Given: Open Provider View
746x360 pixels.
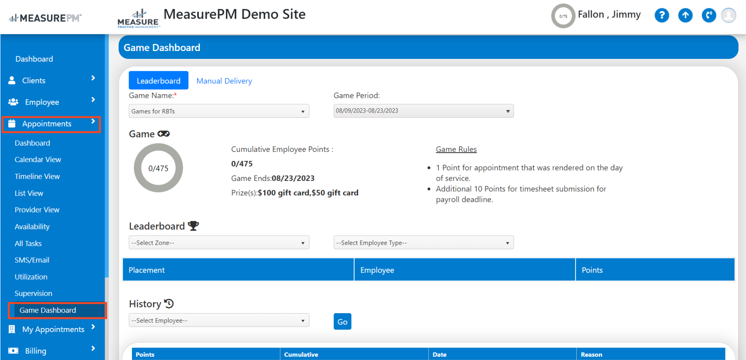Looking at the screenshot, I should pos(37,210).
